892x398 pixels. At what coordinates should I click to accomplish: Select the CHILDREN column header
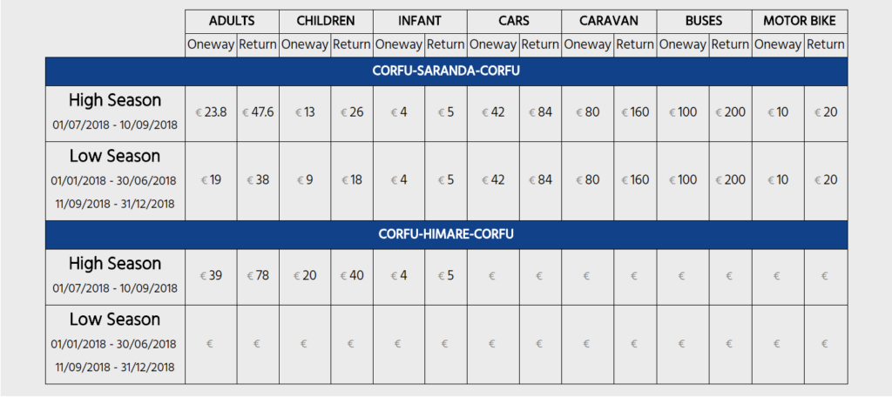click(326, 21)
